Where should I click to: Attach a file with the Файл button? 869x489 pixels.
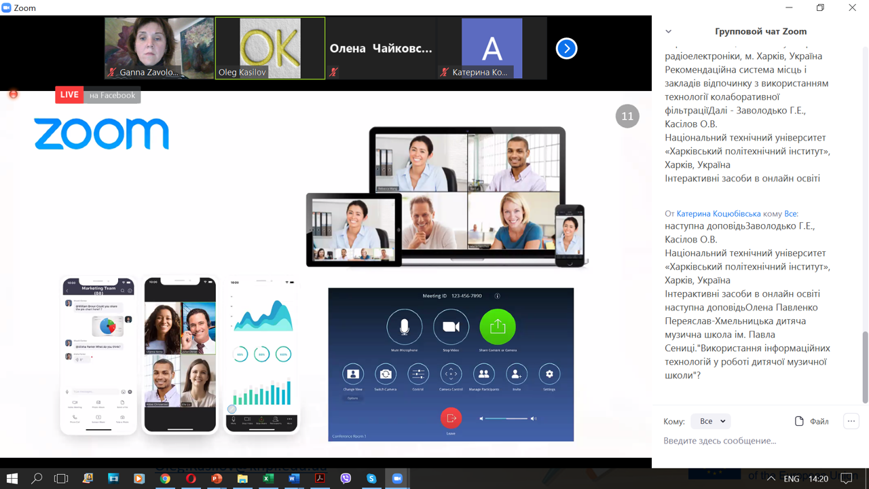tap(811, 421)
